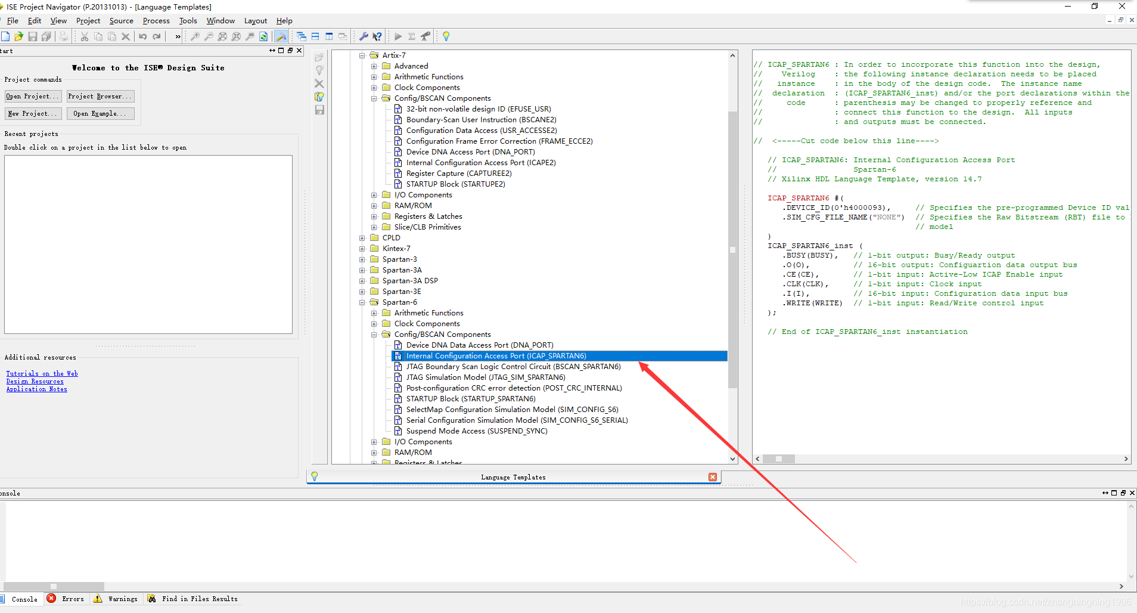Click the What's This help cursor icon

377,36
